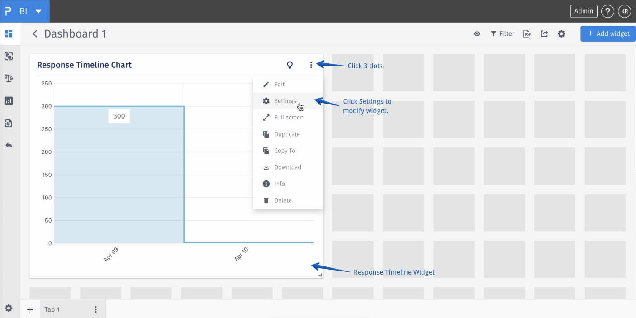Click the share dashboard icon

tap(544, 34)
